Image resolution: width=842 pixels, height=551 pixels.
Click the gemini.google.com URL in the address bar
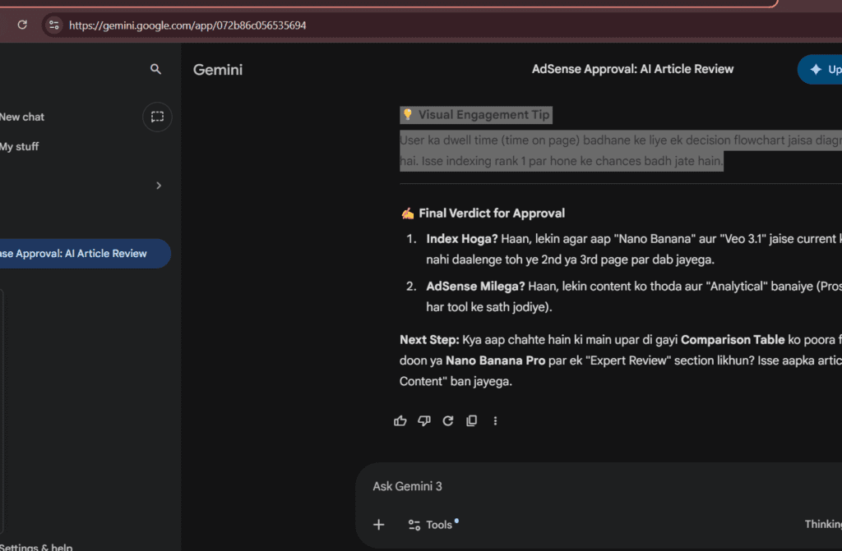(x=187, y=25)
